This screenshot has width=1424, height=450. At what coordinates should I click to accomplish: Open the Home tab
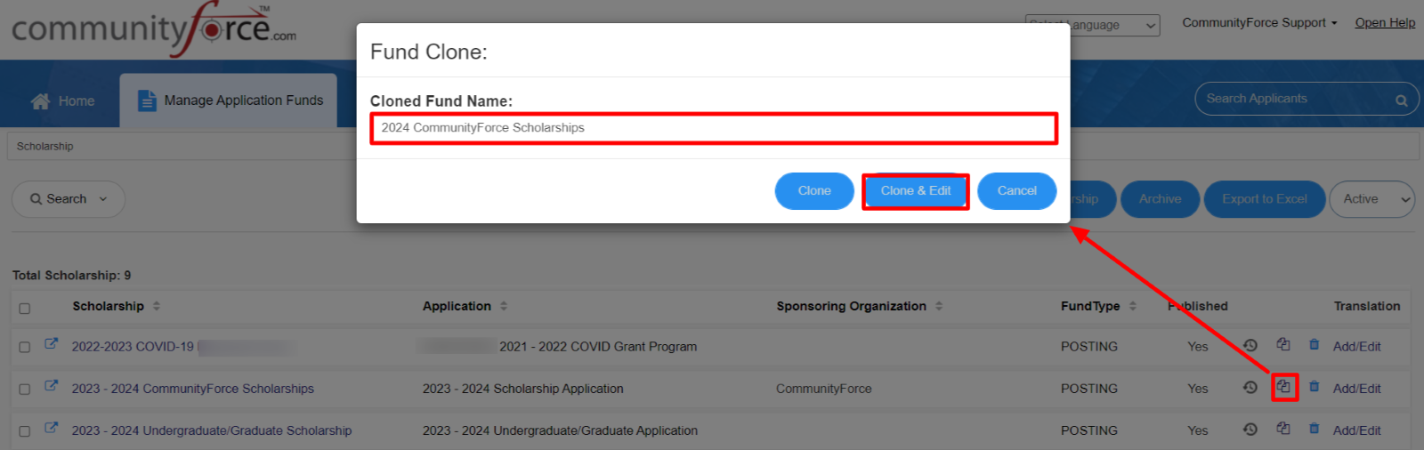63,101
